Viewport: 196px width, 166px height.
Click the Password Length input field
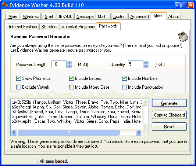click(59, 64)
